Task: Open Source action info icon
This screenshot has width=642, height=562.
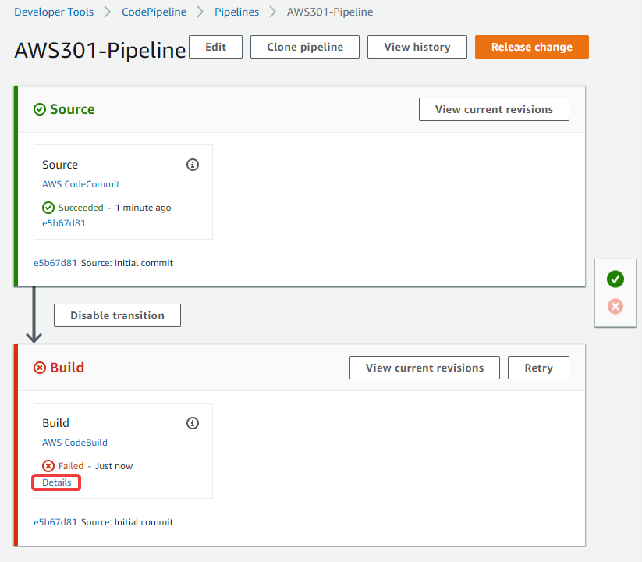Action: (193, 165)
